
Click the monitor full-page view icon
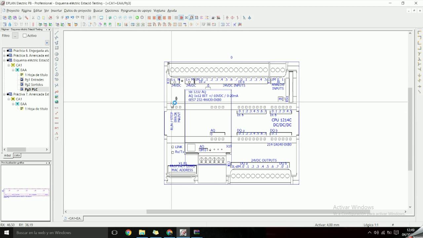click(101, 18)
